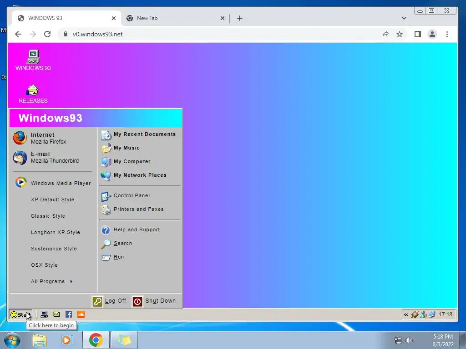The height and width of the screenshot is (349, 466).
Task: Close the New Tab tab
Action: point(222,18)
